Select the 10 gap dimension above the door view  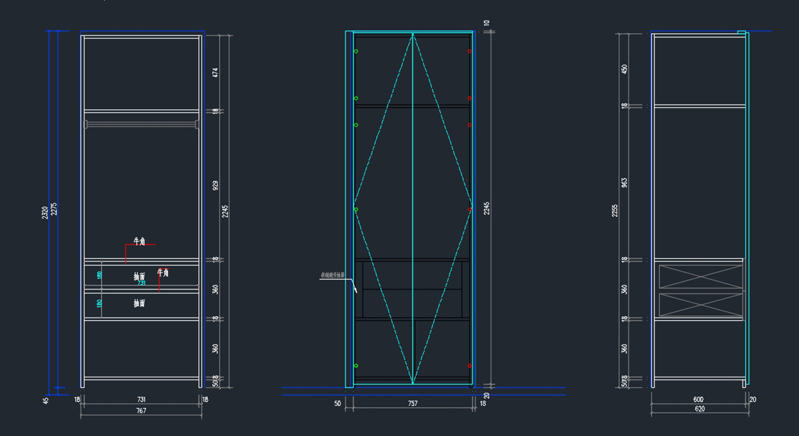pos(487,23)
